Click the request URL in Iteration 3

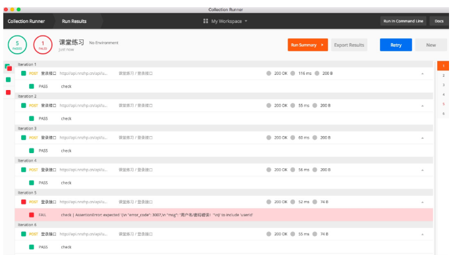tap(84, 137)
